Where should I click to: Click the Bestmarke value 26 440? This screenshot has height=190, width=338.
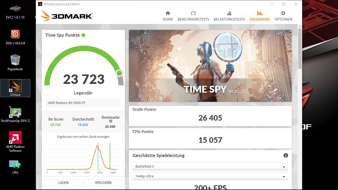coord(110,126)
